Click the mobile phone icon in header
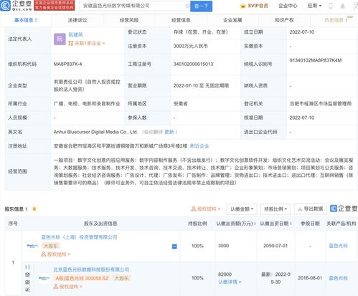358x296 pixels. click(331, 6)
